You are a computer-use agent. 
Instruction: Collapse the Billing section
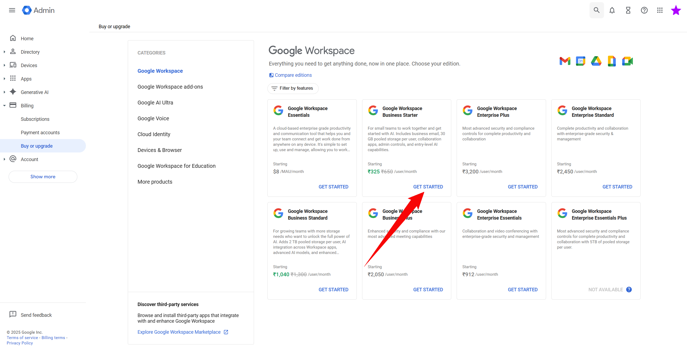(4, 105)
